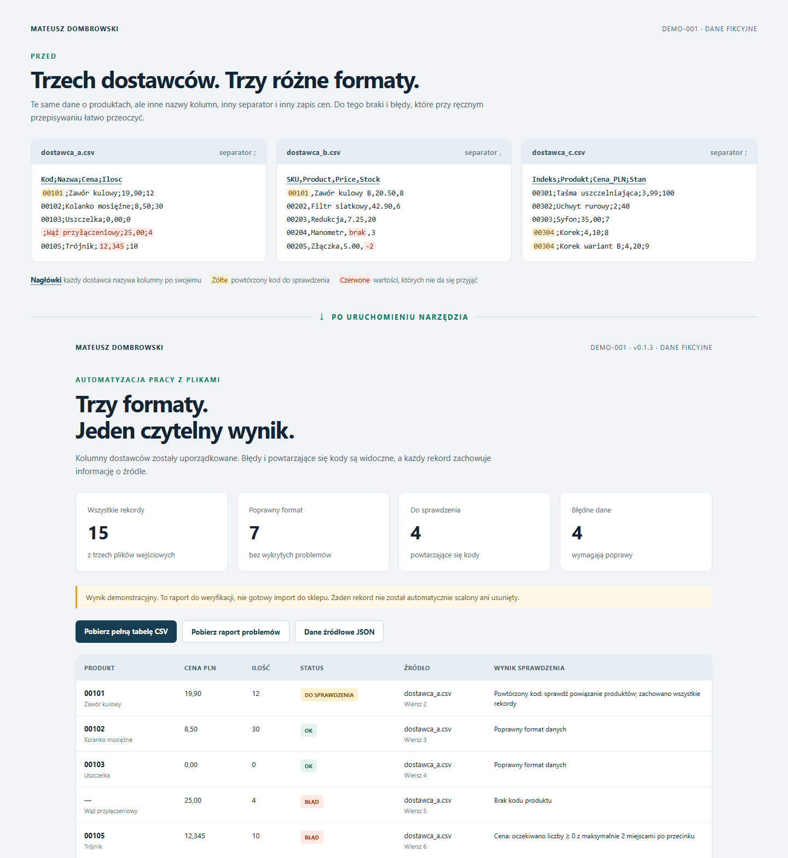Click the red-highlighted '12,345' price value

[112, 246]
